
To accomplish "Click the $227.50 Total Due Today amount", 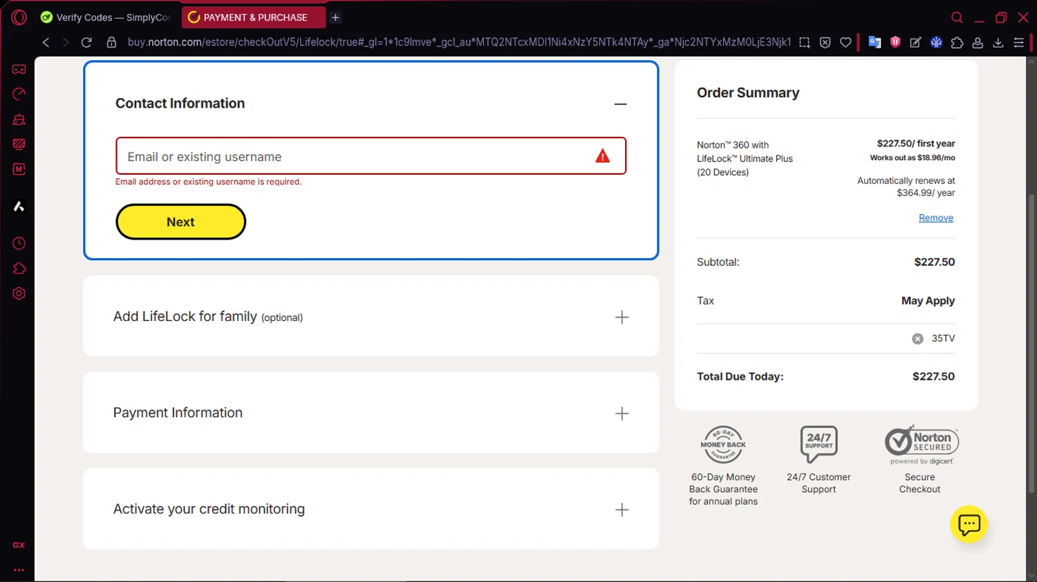I will (933, 376).
